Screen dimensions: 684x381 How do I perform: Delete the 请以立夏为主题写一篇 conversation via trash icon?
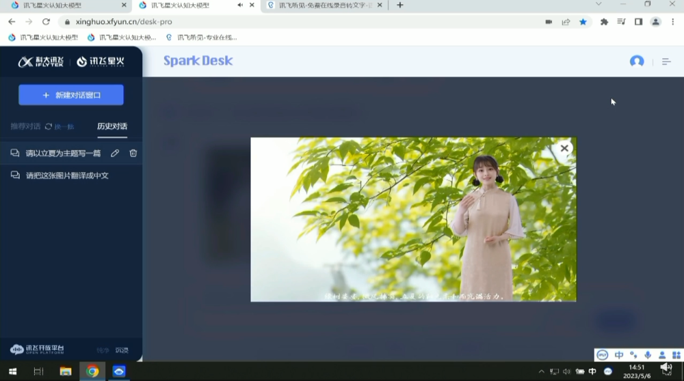133,154
